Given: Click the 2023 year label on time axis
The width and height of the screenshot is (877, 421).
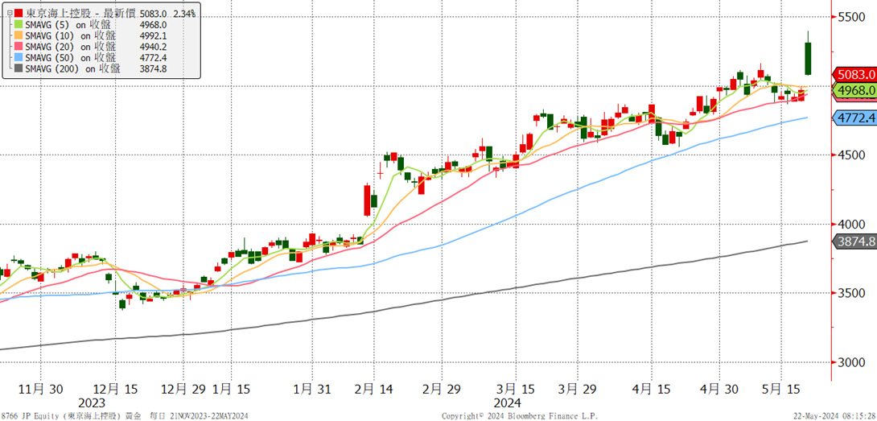Looking at the screenshot, I should point(91,403).
